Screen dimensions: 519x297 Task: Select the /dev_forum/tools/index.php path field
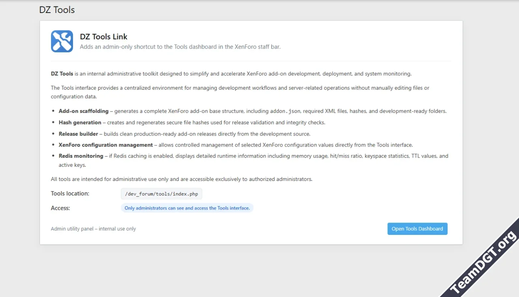point(161,194)
